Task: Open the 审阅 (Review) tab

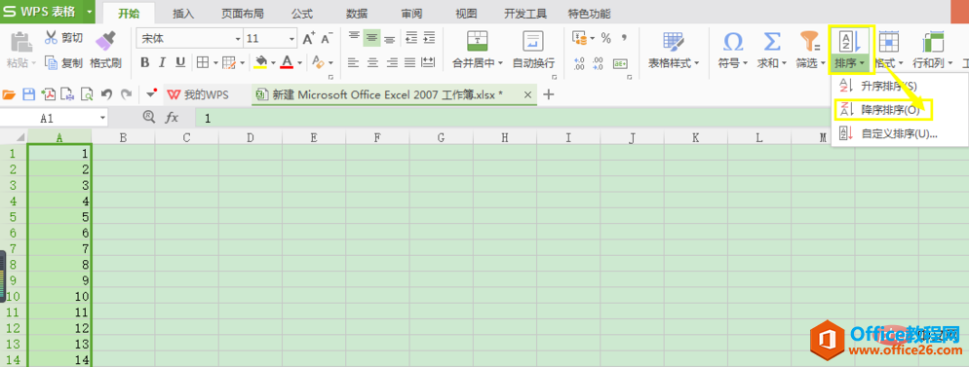Action: pos(411,14)
